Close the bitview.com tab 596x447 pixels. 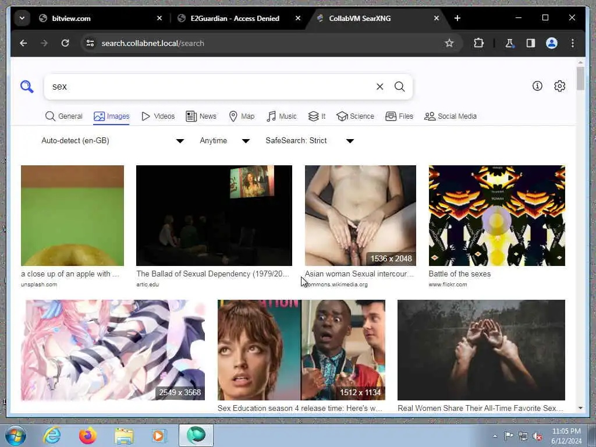[159, 18]
